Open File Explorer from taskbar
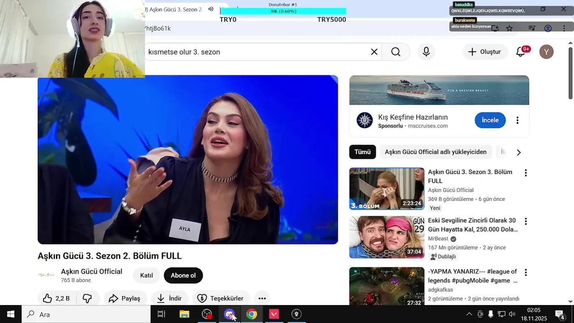The width and height of the screenshot is (574, 323). [x=184, y=314]
